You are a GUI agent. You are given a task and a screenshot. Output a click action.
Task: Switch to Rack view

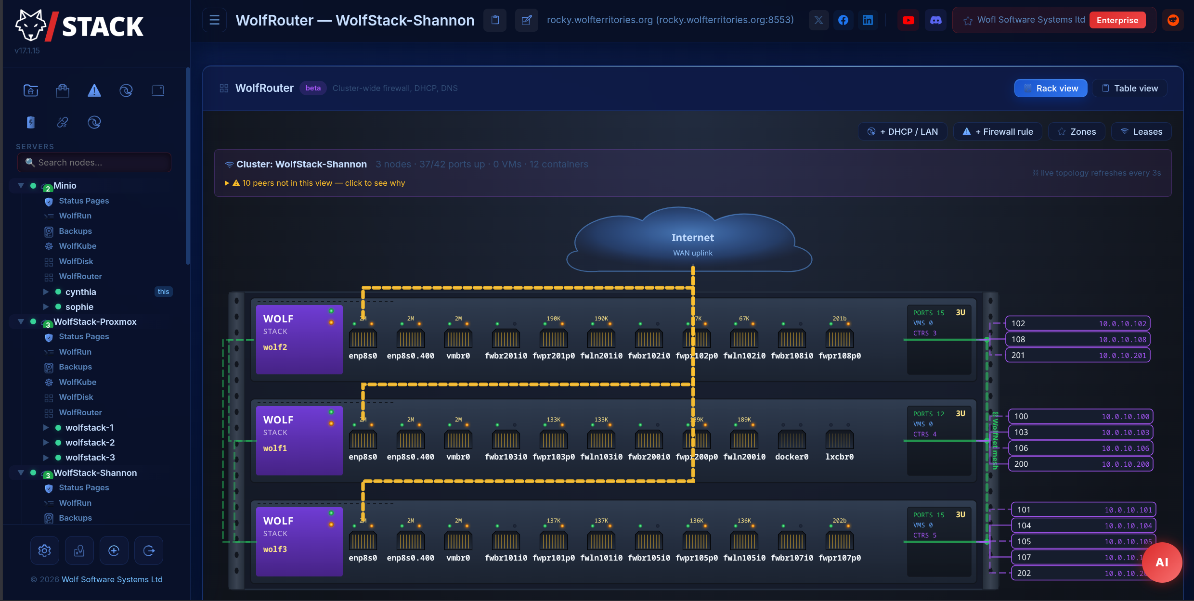click(x=1051, y=88)
